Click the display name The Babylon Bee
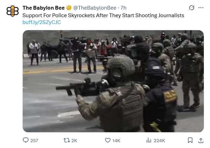This screenshot has width=210, height=148. pos(43,8)
